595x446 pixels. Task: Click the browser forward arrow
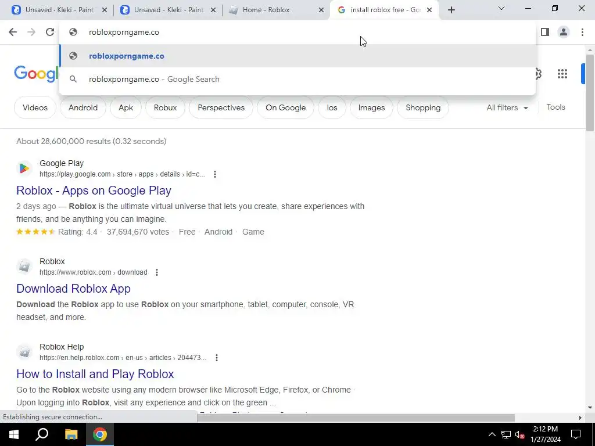(31, 33)
